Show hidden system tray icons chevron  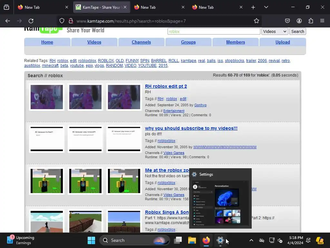pos(251,240)
